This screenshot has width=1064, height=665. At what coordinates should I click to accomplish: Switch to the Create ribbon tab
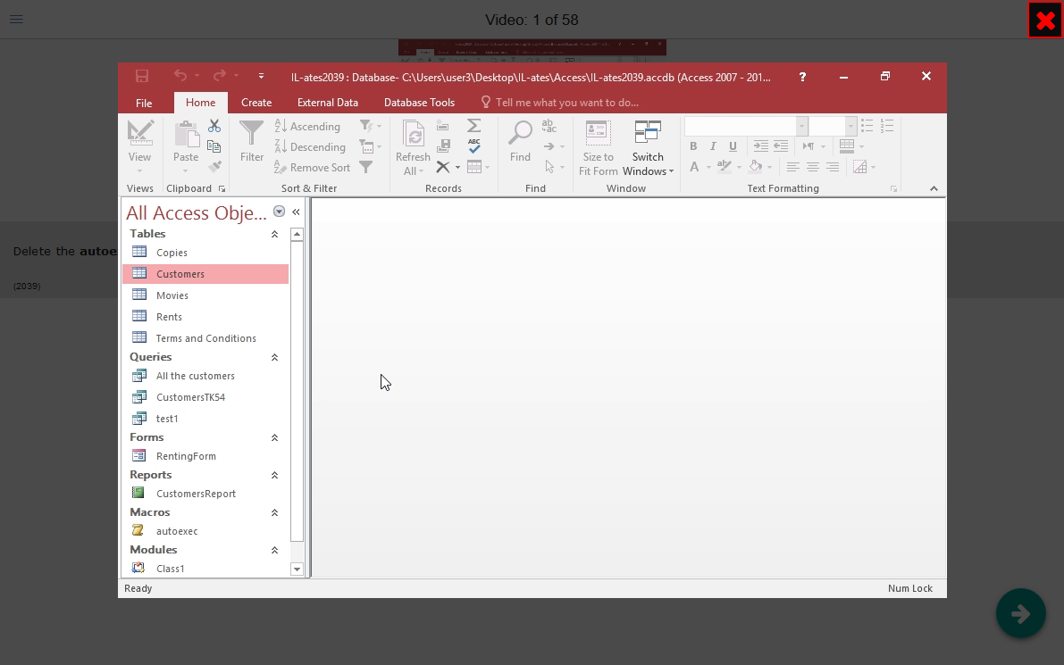pyautogui.click(x=256, y=103)
